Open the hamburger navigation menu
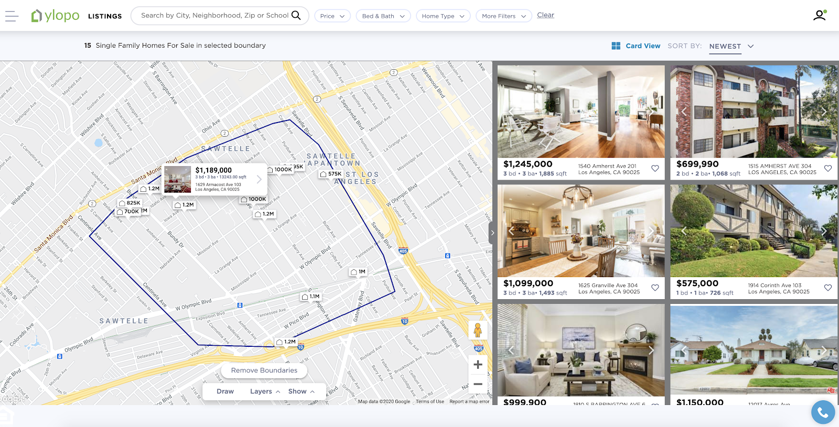The image size is (839, 427). [x=12, y=16]
